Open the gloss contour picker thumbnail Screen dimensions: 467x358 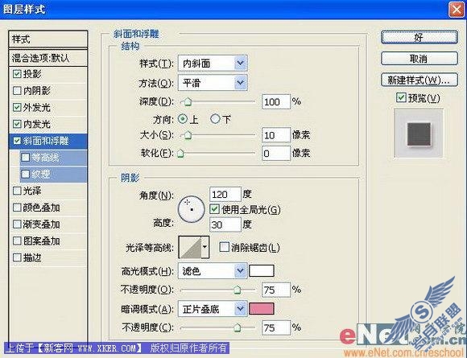[190, 247]
